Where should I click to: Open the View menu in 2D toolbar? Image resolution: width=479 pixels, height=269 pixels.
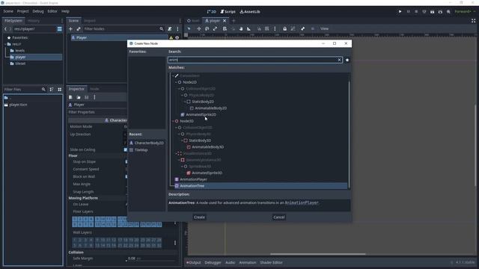[324, 28]
